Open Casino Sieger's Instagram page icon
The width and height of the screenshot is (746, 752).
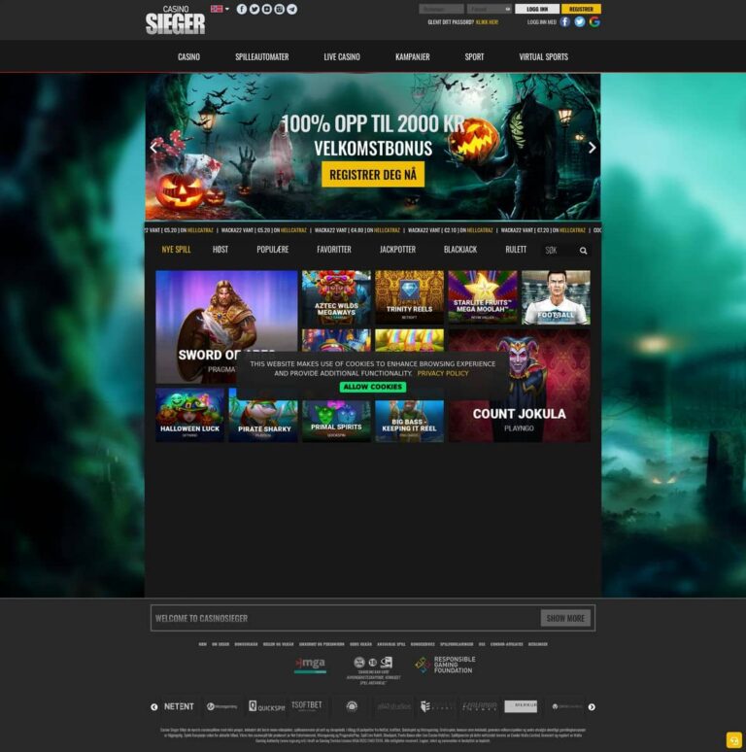tap(279, 9)
